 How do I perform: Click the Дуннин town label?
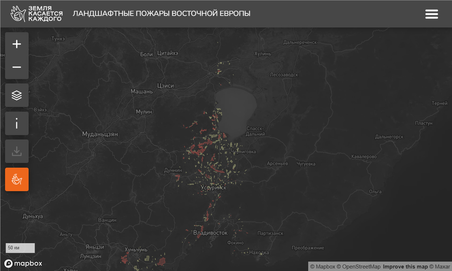point(173,170)
